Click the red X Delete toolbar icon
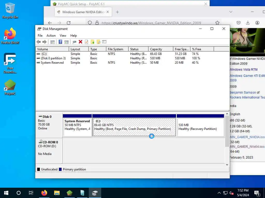 80,42
